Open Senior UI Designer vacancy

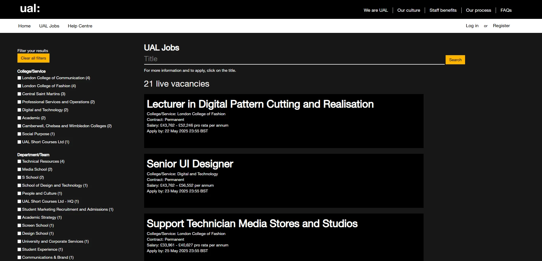click(x=190, y=164)
